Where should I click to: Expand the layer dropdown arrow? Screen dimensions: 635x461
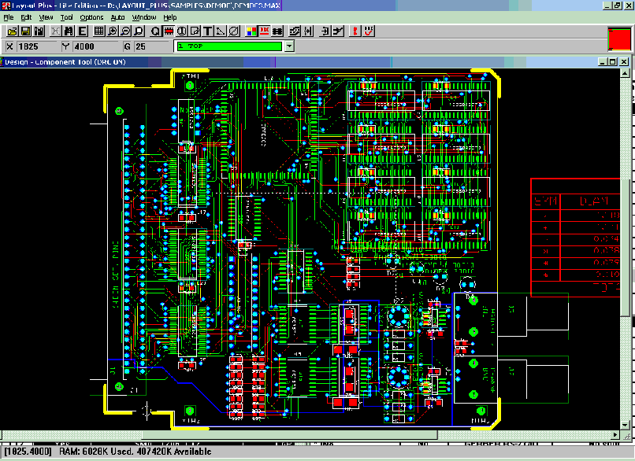click(289, 46)
